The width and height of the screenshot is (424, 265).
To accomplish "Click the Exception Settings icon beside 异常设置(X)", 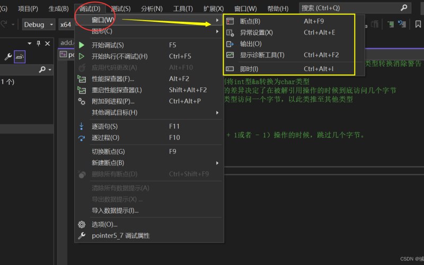I will [x=230, y=33].
